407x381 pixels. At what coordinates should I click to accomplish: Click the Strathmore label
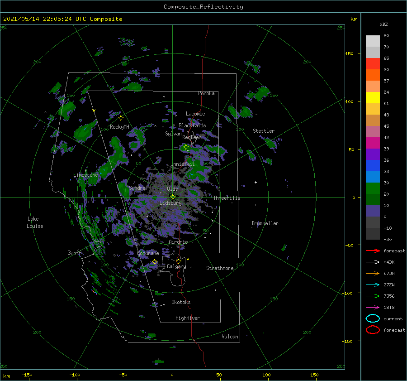(x=220, y=268)
